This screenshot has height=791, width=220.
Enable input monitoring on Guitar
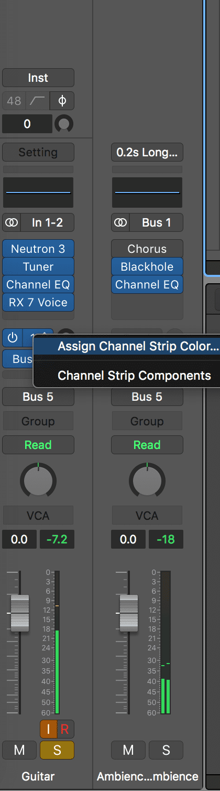point(48,729)
